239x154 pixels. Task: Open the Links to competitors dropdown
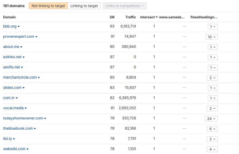[x=125, y=6]
